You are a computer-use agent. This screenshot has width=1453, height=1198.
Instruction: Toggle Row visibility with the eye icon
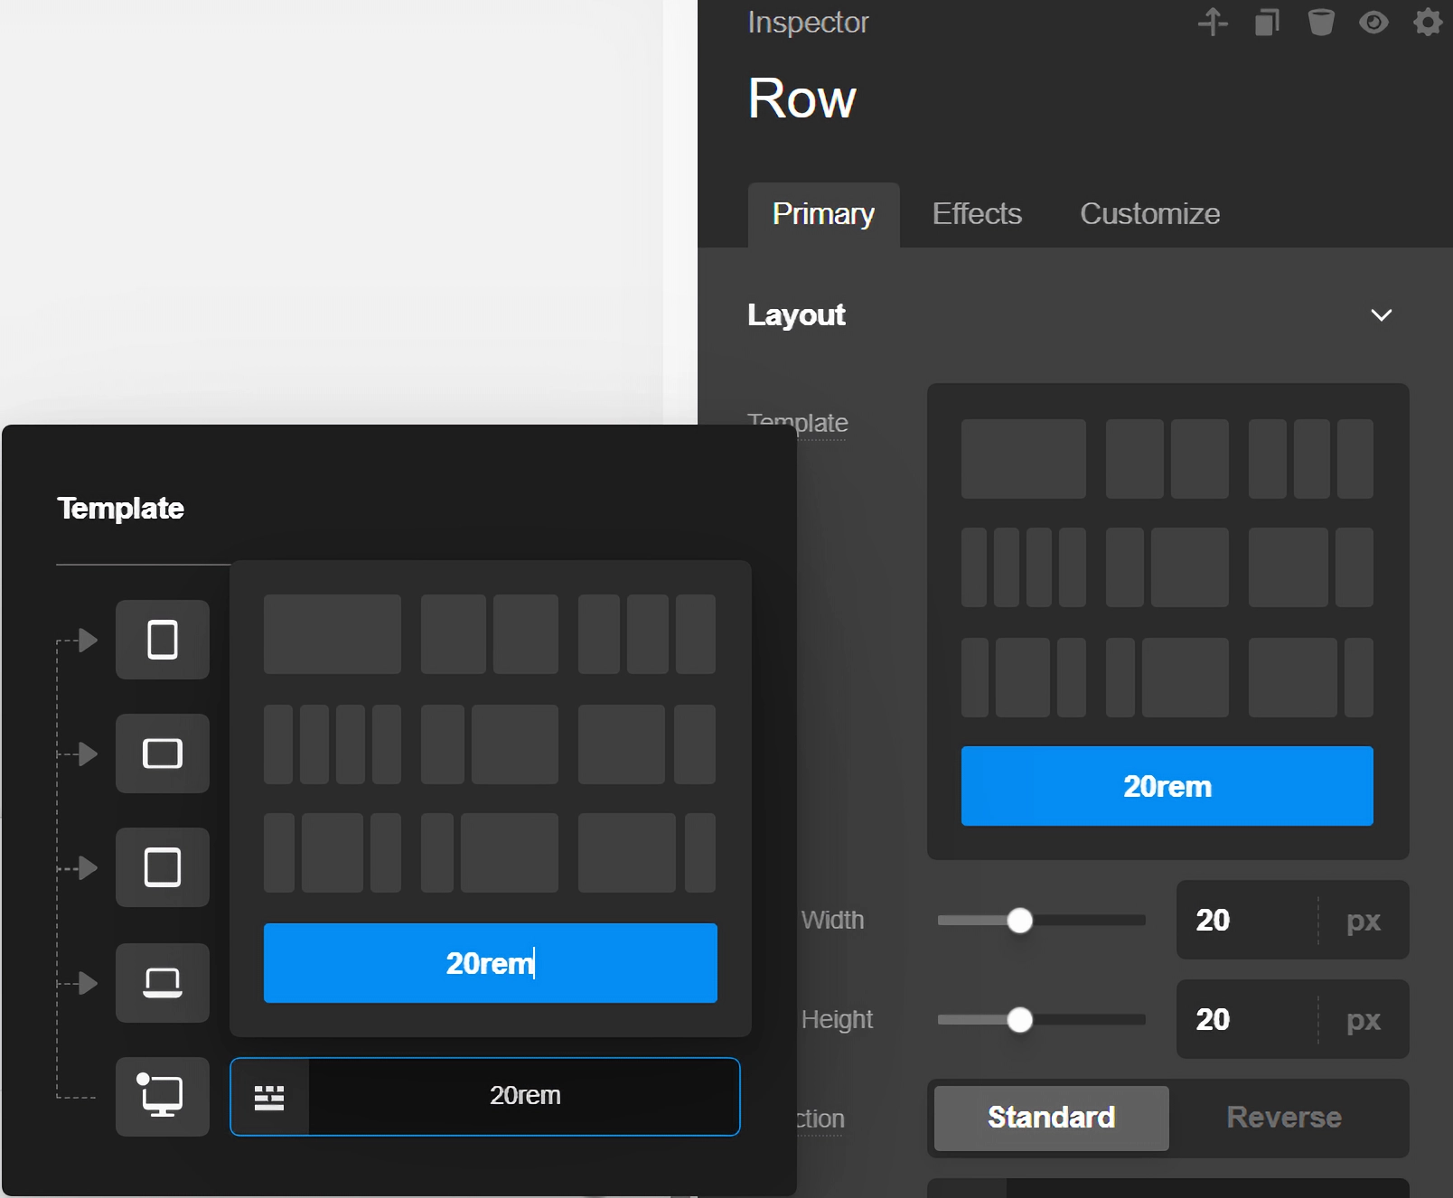[1373, 23]
